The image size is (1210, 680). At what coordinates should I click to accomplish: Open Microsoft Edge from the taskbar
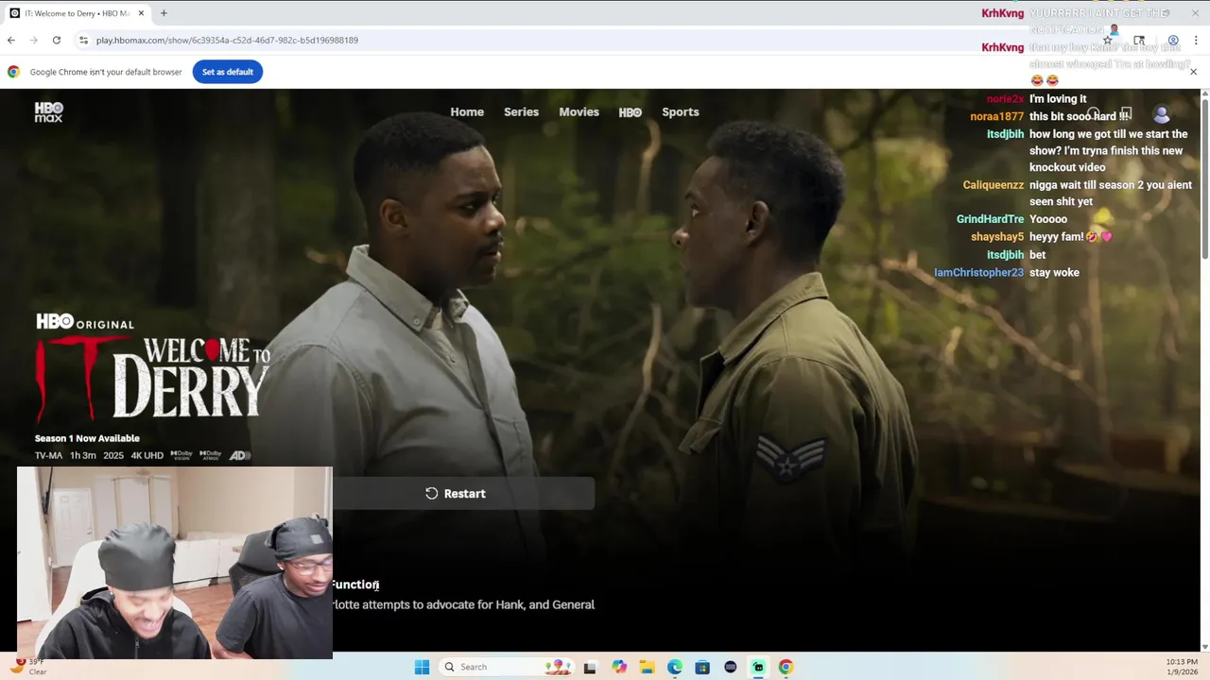coord(675,667)
